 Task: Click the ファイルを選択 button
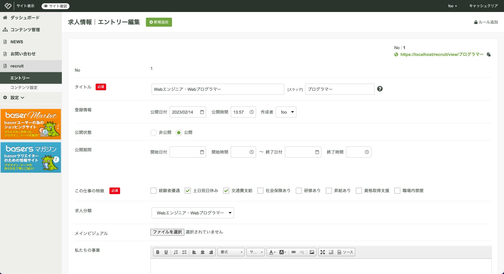pyautogui.click(x=167, y=232)
